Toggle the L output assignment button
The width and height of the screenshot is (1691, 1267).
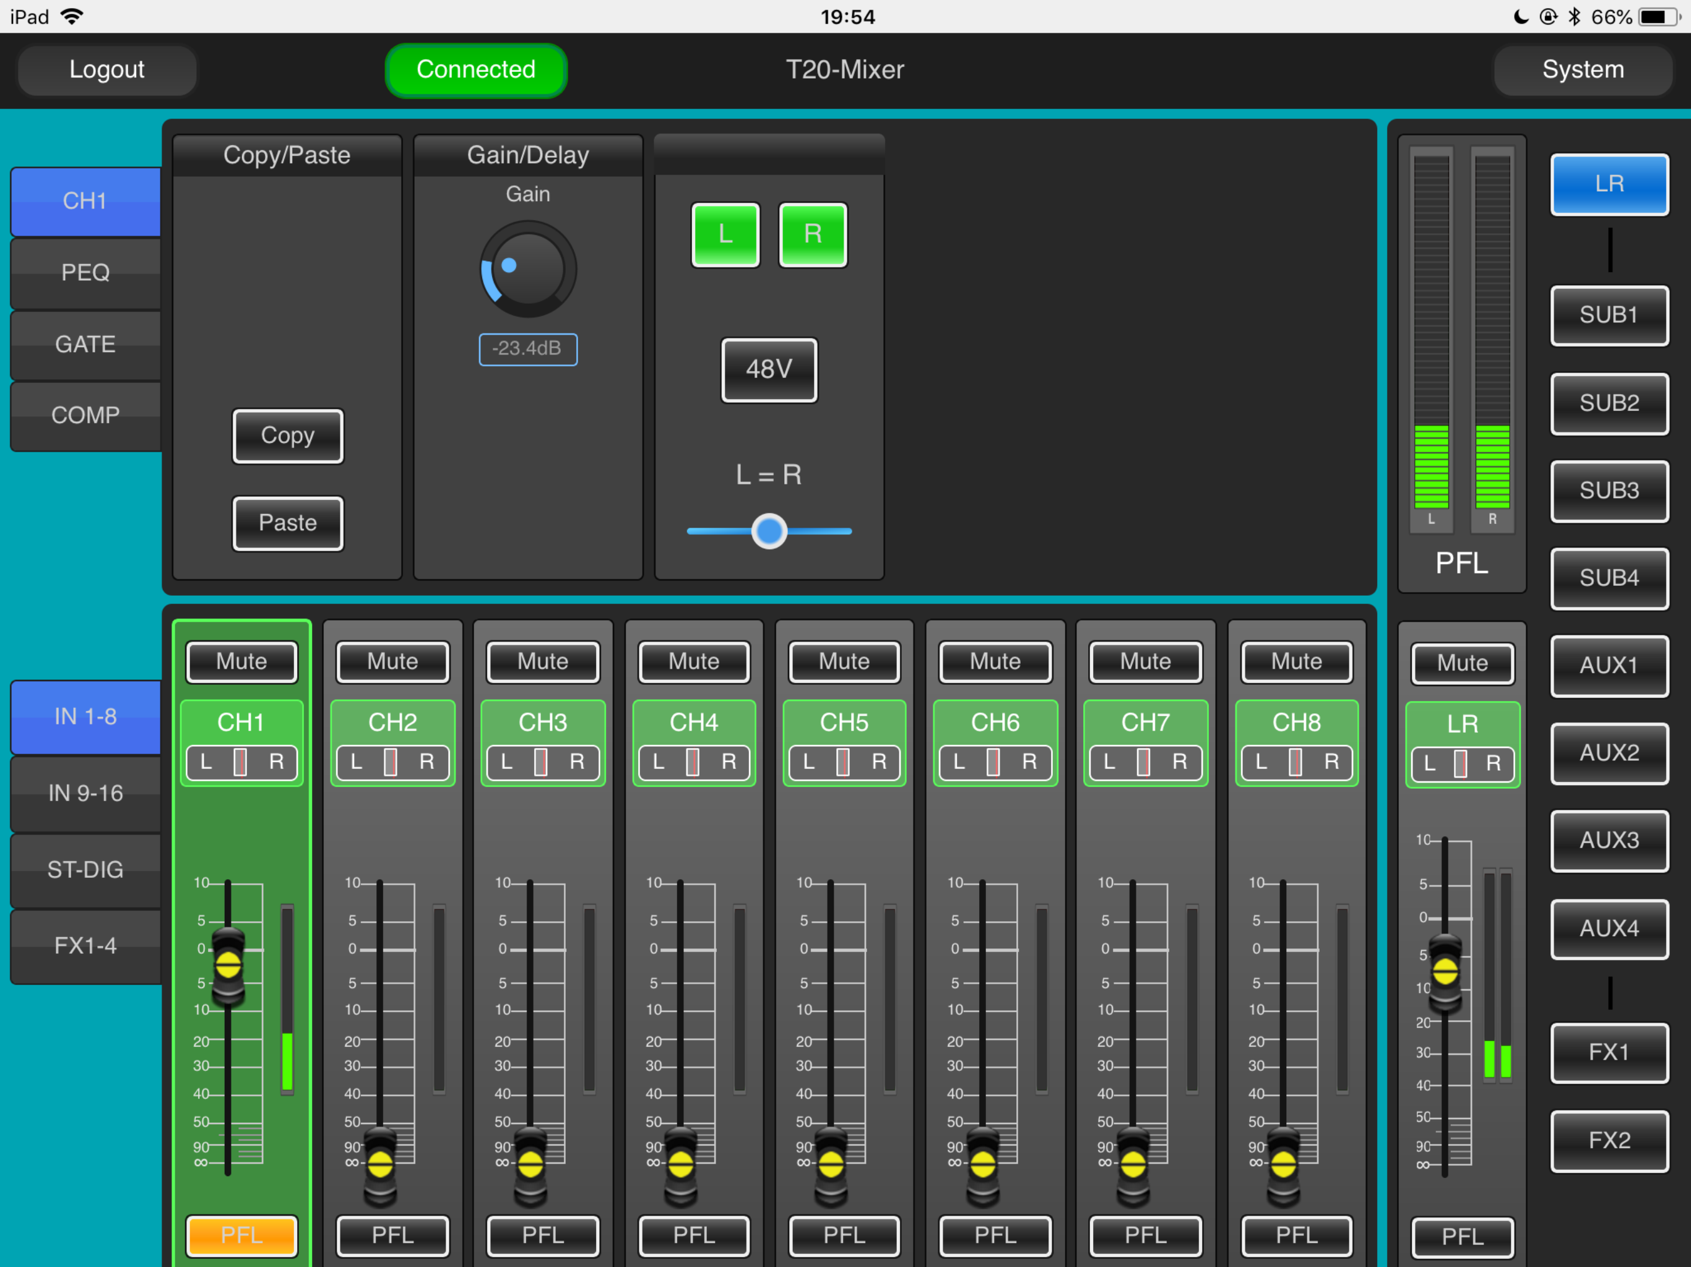click(x=725, y=234)
